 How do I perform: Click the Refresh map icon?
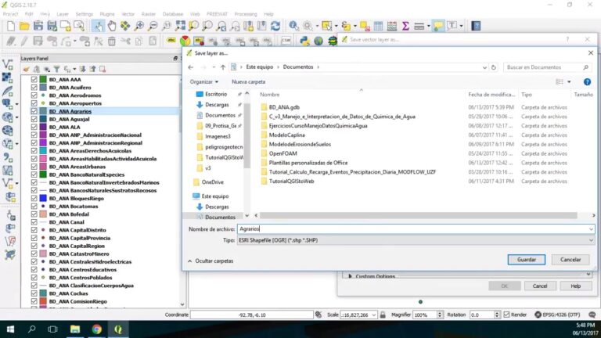[275, 26]
